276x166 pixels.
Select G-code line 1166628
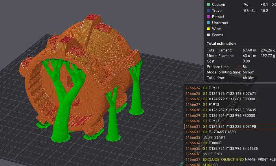(230, 110)
